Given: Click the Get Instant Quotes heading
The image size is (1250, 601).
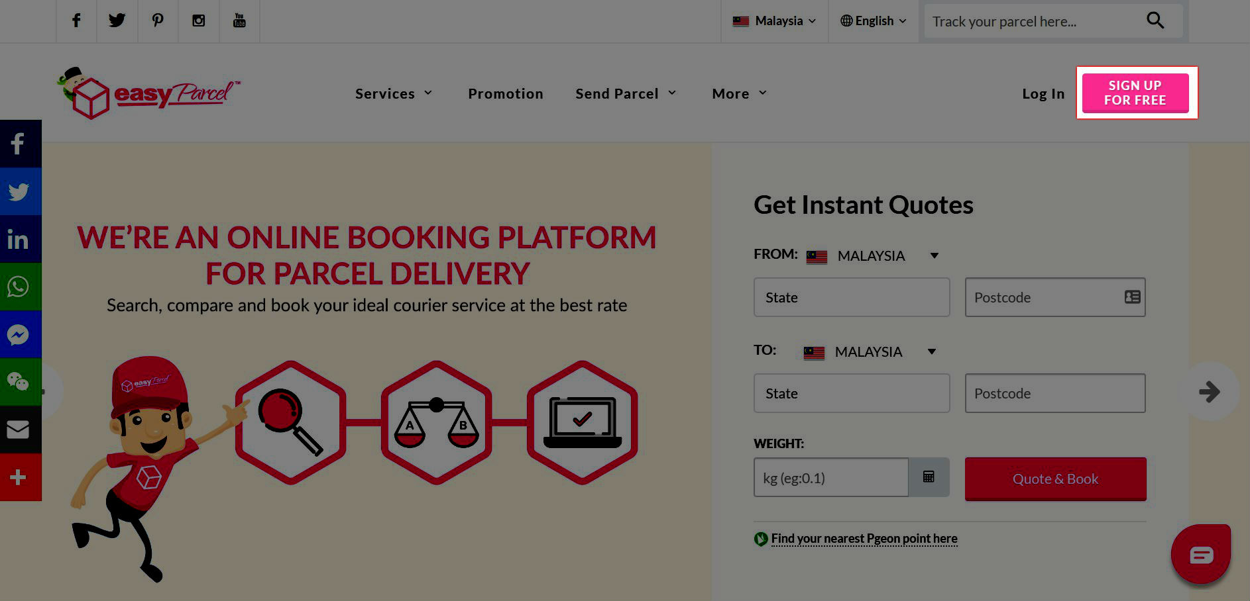Looking at the screenshot, I should click(x=864, y=205).
